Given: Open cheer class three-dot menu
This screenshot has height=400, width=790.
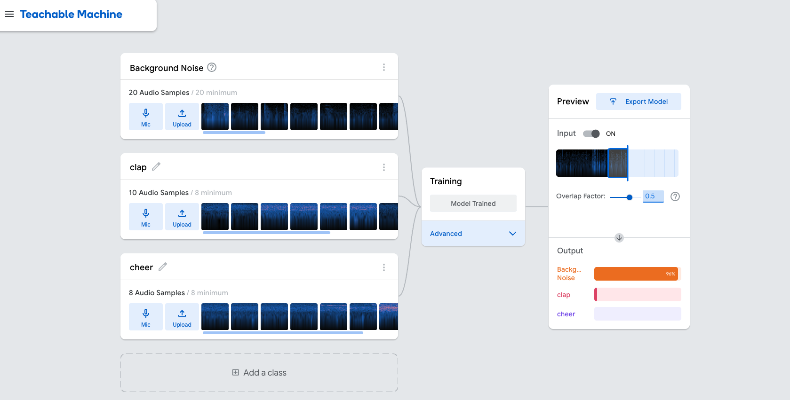Looking at the screenshot, I should coord(384,267).
